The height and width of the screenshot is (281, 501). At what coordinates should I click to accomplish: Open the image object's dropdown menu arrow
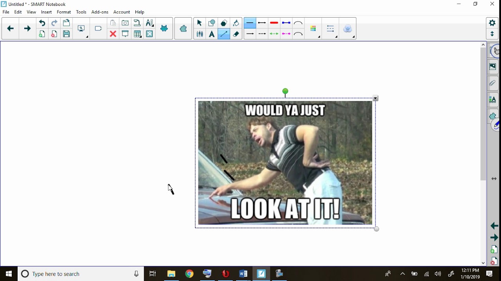pyautogui.click(x=376, y=98)
